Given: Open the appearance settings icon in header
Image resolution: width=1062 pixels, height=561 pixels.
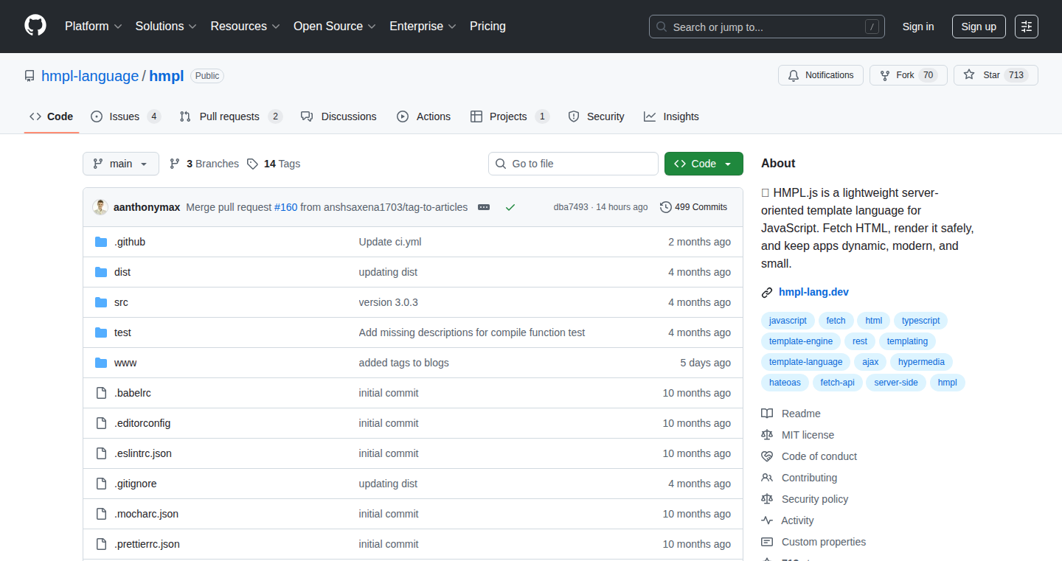Looking at the screenshot, I should 1026,27.
